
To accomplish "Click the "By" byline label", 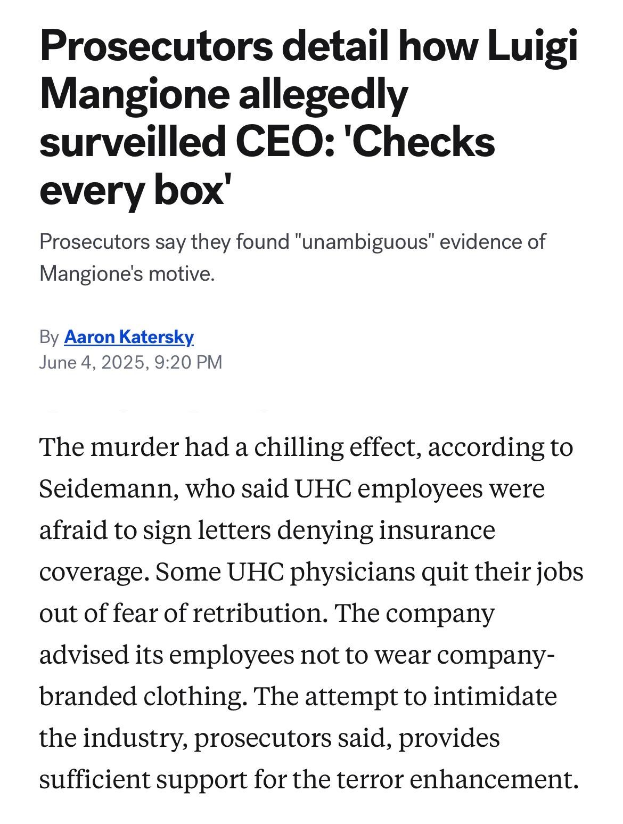I will click(x=48, y=337).
